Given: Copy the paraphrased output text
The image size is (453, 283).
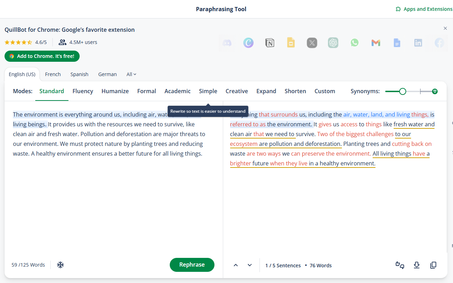Looking at the screenshot, I should pos(433,265).
